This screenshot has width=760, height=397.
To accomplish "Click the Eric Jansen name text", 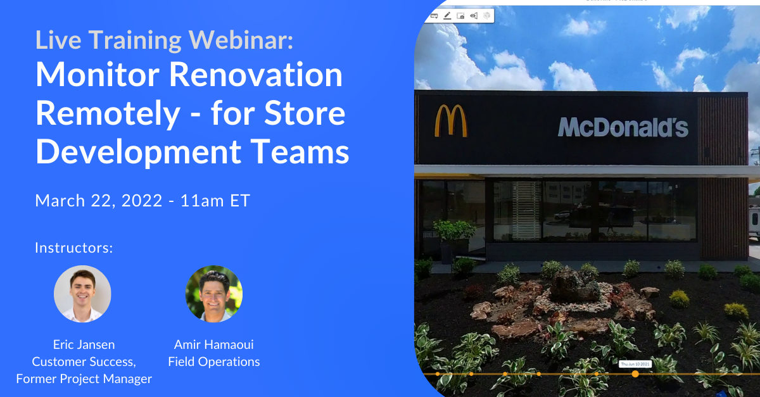I will click(84, 345).
